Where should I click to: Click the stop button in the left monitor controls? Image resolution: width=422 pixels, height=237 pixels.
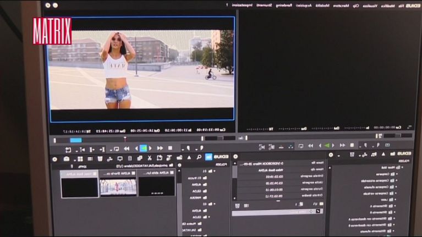[170, 148]
